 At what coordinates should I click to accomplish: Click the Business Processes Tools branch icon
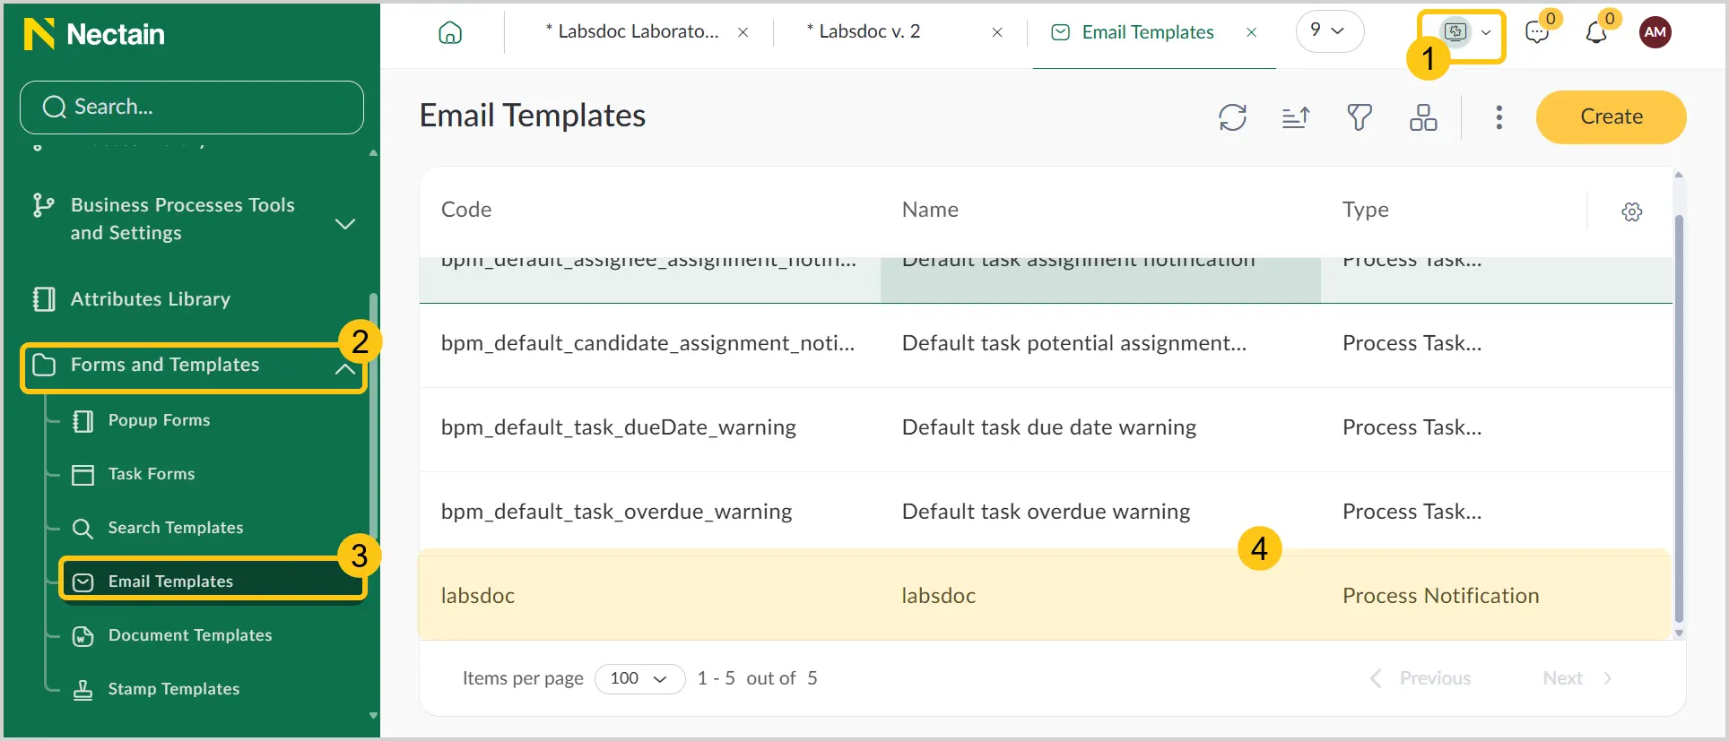(x=43, y=206)
